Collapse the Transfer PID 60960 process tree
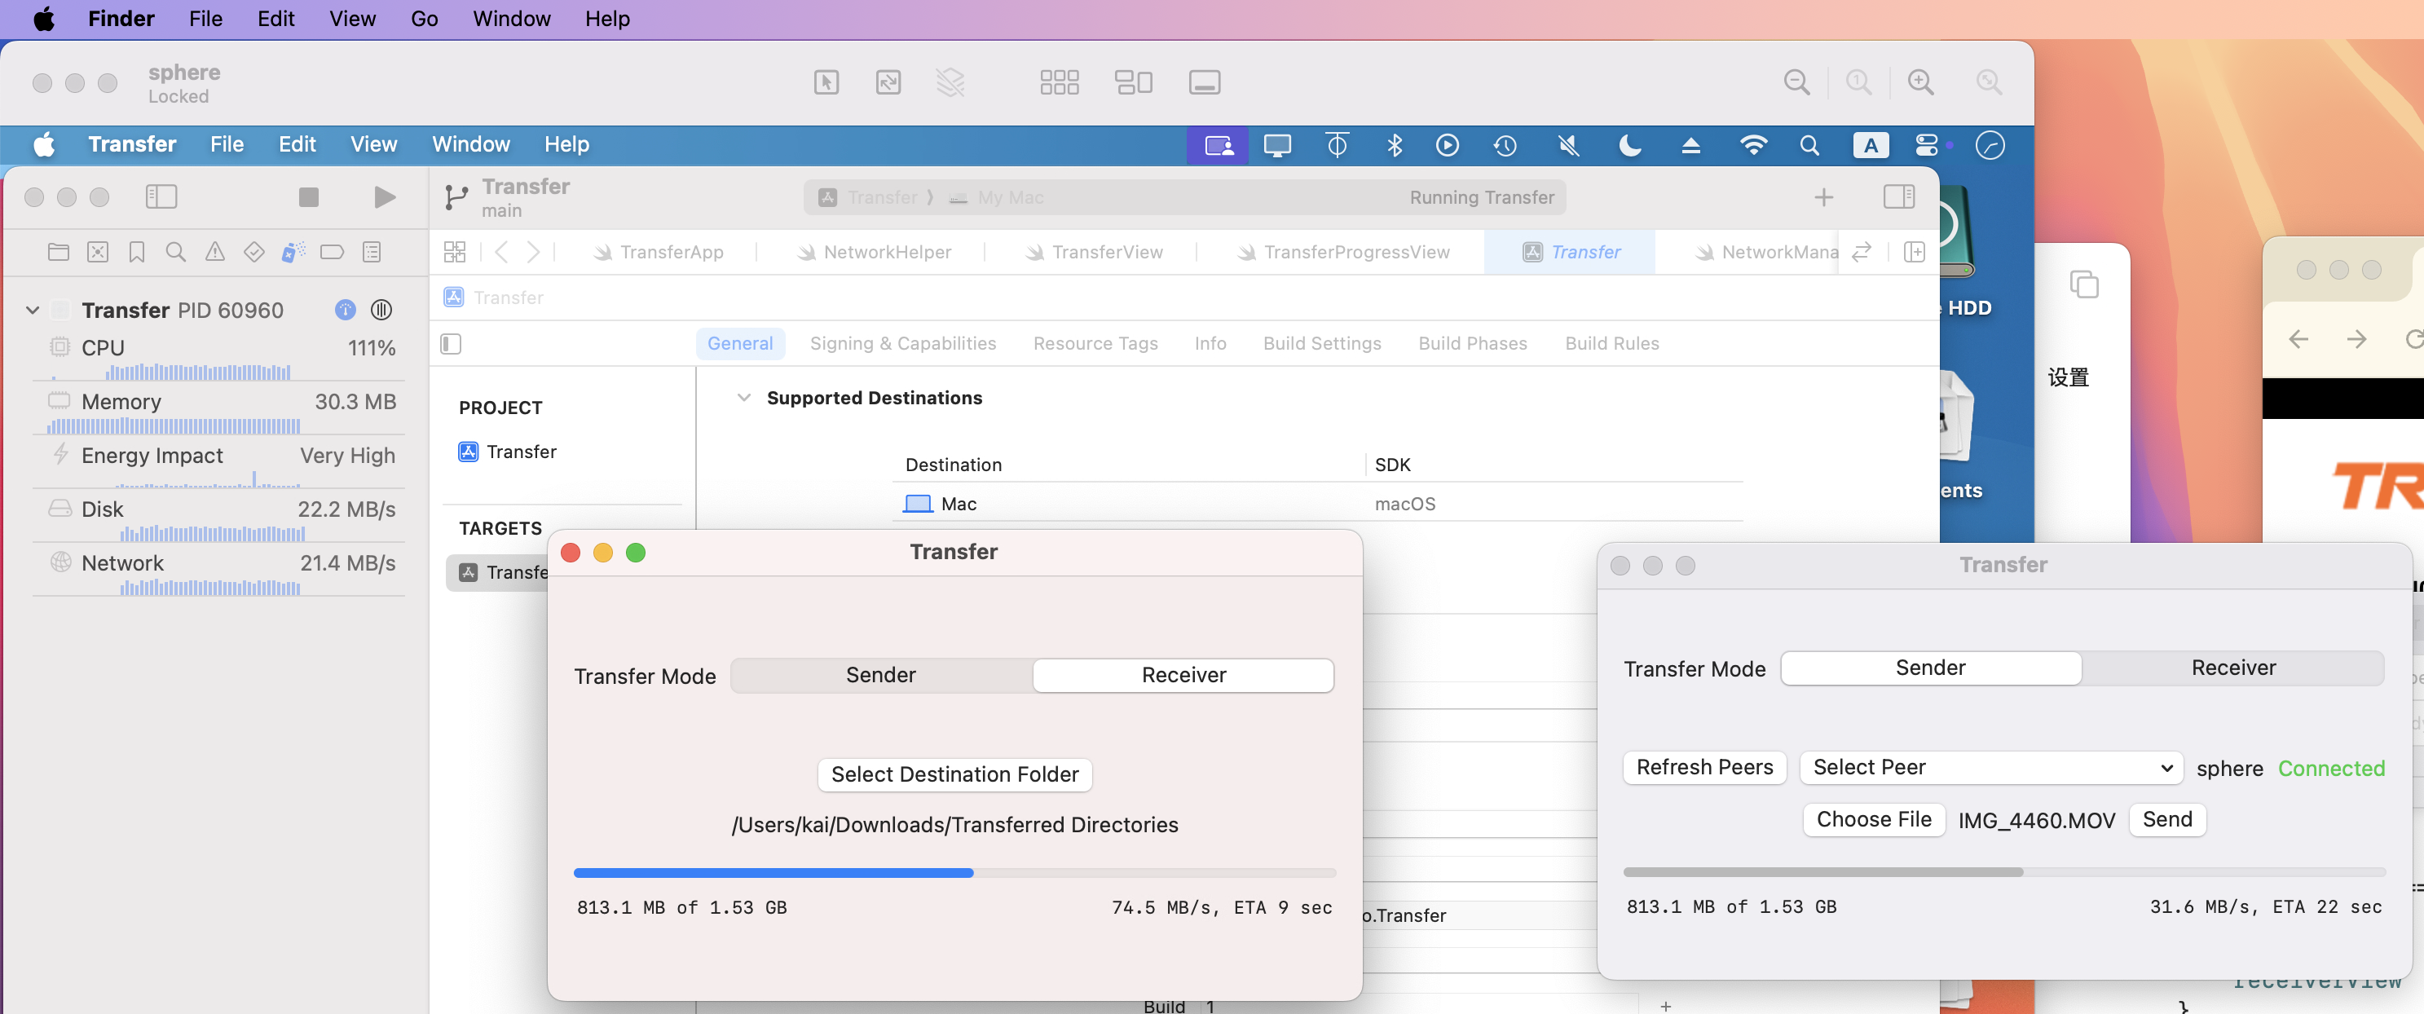 point(33,310)
